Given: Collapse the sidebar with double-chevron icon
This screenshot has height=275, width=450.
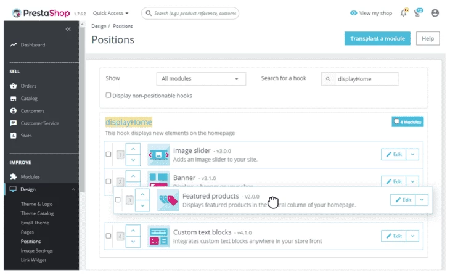Looking at the screenshot, I should 68,29.
